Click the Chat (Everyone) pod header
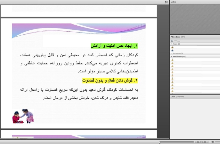Image resolution: width=220 pixels, height=144 pixels. [x=177, y=97]
